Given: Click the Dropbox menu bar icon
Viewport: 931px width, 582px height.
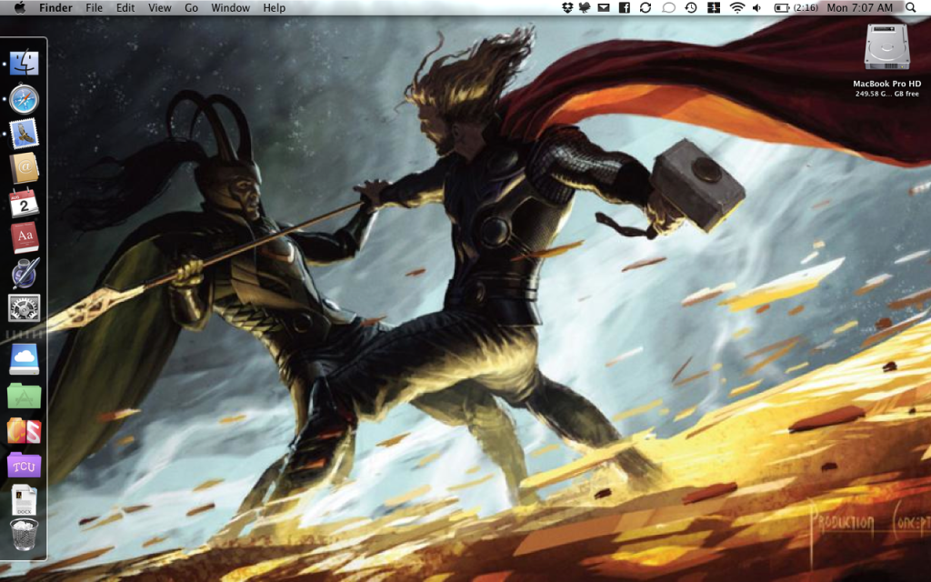Looking at the screenshot, I should click(567, 7).
